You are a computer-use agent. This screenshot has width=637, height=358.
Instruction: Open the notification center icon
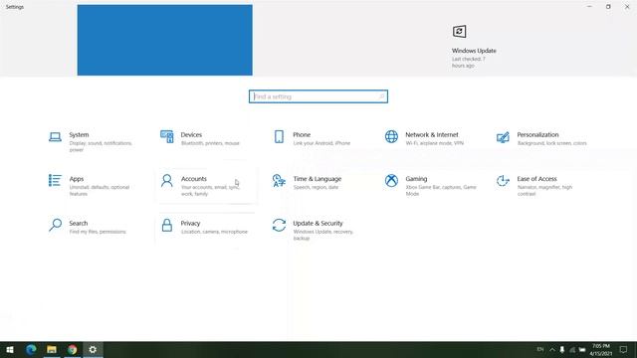(x=623, y=349)
